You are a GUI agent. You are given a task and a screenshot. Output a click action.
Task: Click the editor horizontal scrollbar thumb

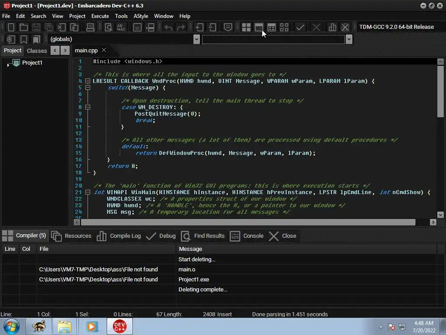coord(248,222)
